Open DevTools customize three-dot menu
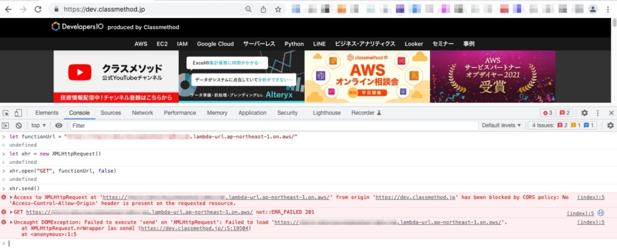 pos(598,113)
